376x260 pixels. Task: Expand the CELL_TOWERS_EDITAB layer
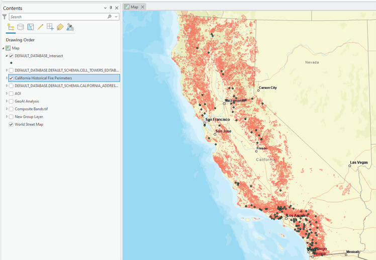7,70
